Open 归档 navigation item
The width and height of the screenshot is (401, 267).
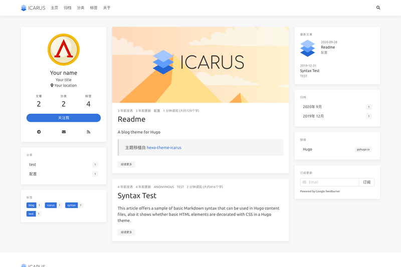[x=68, y=8]
